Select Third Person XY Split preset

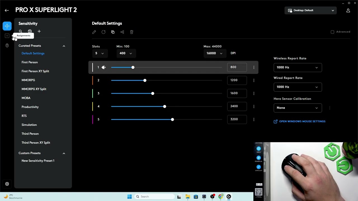click(x=36, y=143)
